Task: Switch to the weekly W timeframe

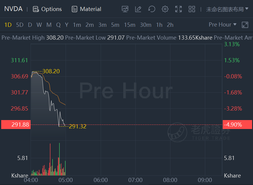Action: point(39,25)
